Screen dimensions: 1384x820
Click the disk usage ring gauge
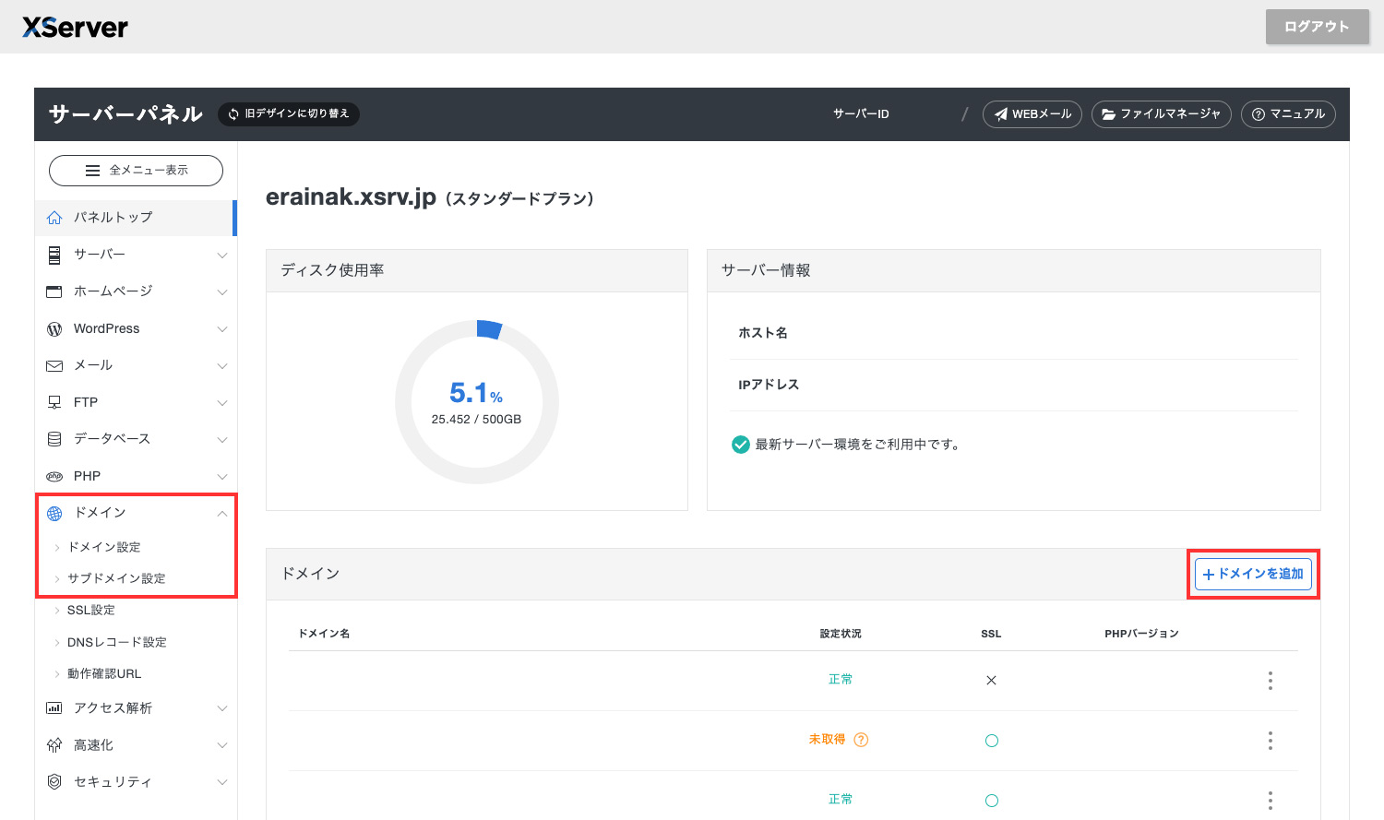point(477,402)
